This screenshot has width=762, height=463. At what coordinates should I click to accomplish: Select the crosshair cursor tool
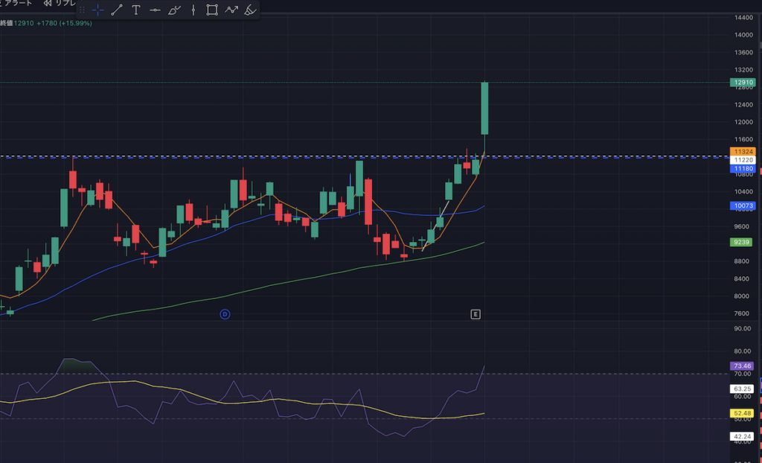(x=97, y=10)
